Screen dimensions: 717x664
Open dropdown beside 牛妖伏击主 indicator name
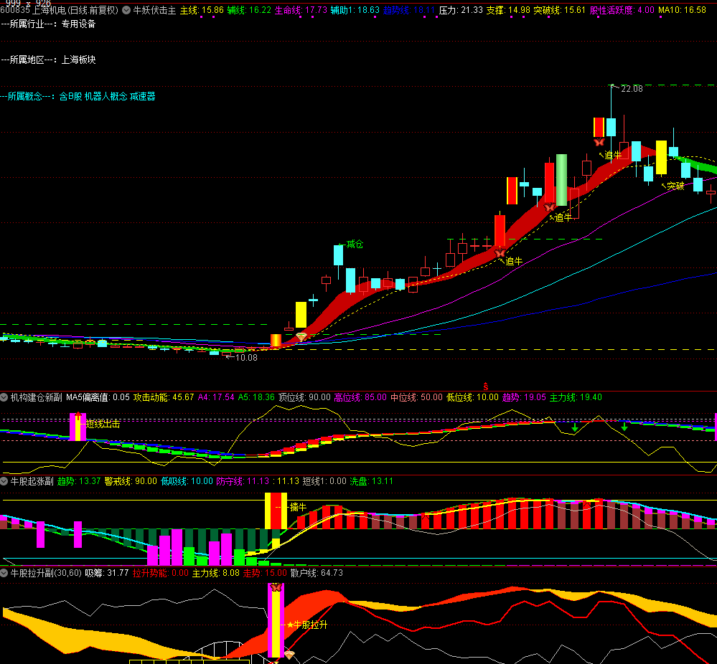pos(127,11)
